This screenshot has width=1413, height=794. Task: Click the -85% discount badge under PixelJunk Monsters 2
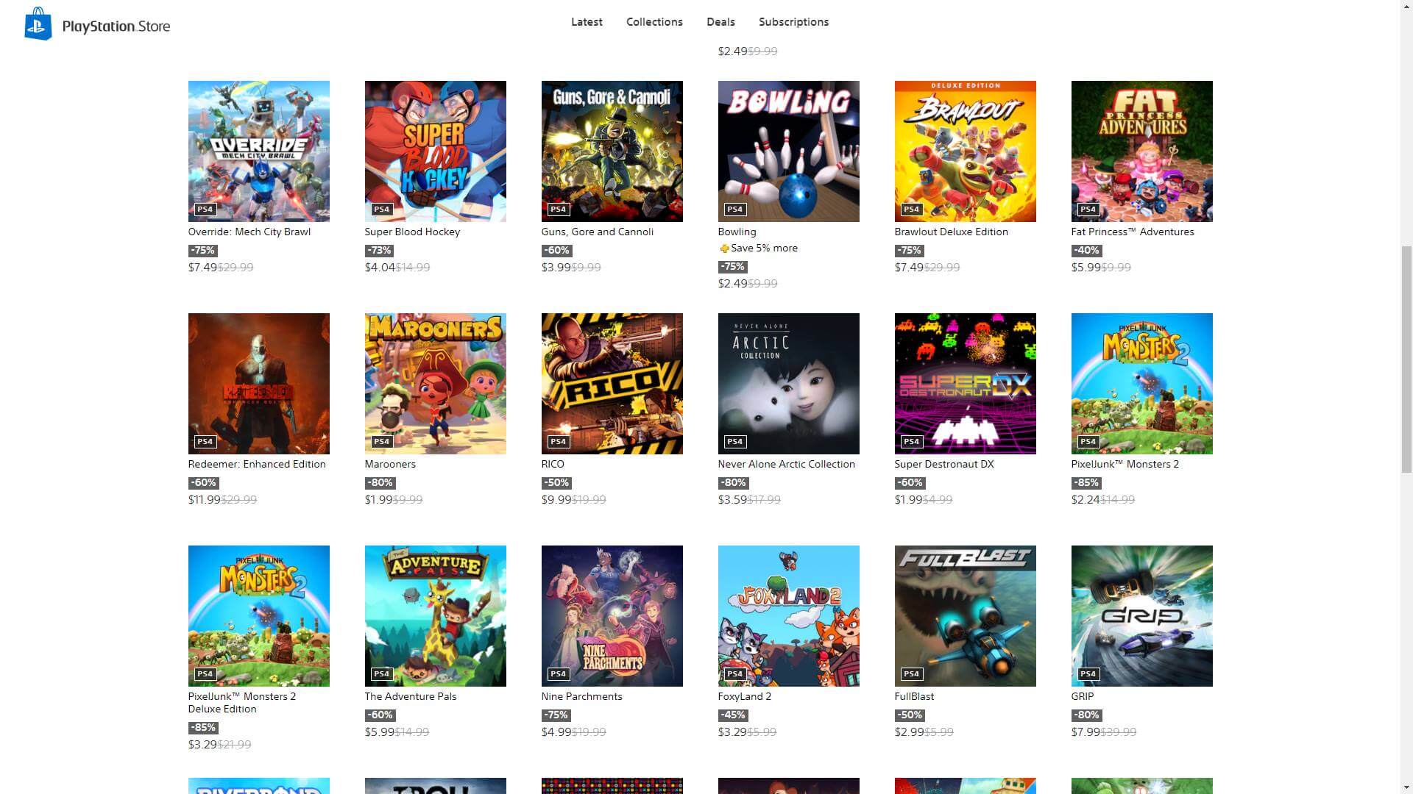1086,483
